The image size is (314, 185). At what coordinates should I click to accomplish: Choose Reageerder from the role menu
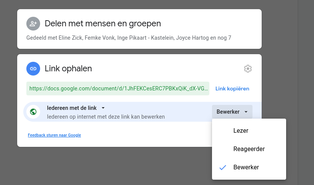coord(249,149)
